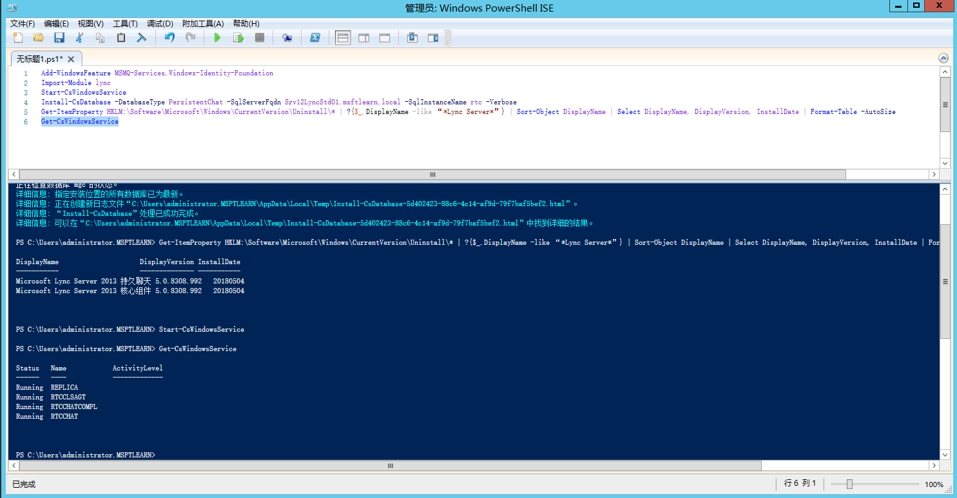Open a script file with folder icon

tap(39, 38)
